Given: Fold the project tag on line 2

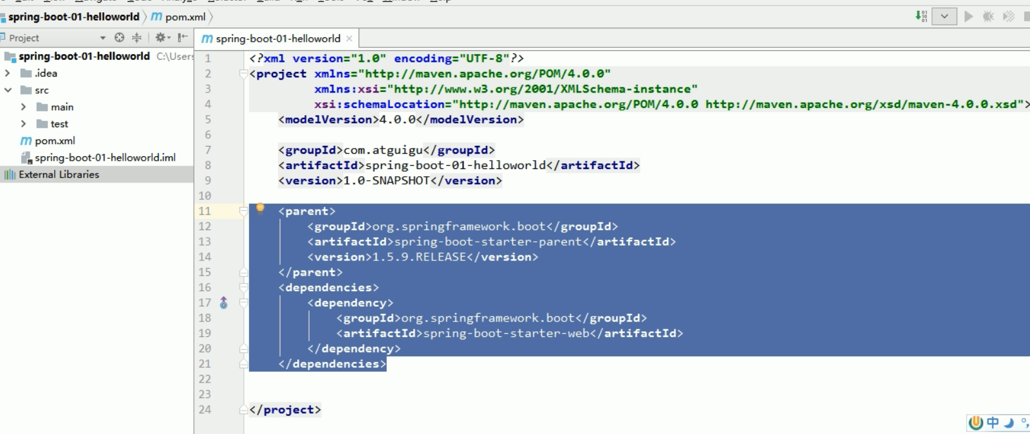Looking at the screenshot, I should tap(243, 74).
